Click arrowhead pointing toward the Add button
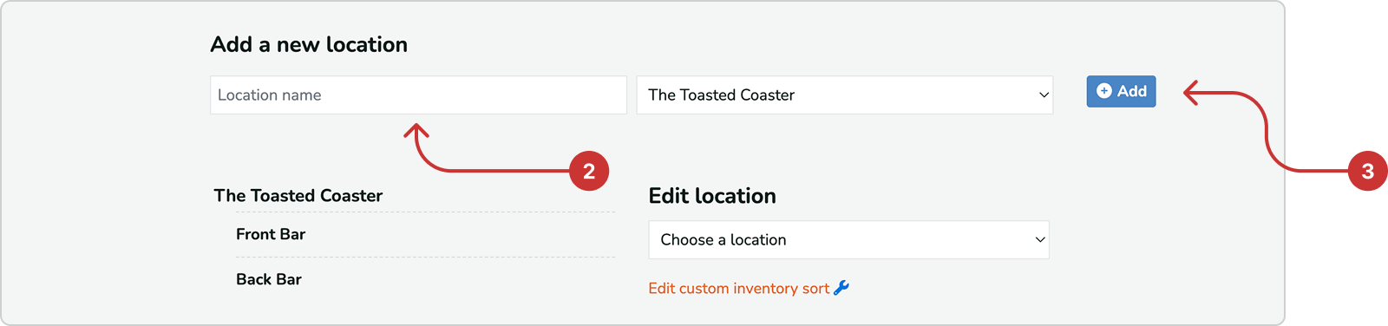 point(1191,93)
